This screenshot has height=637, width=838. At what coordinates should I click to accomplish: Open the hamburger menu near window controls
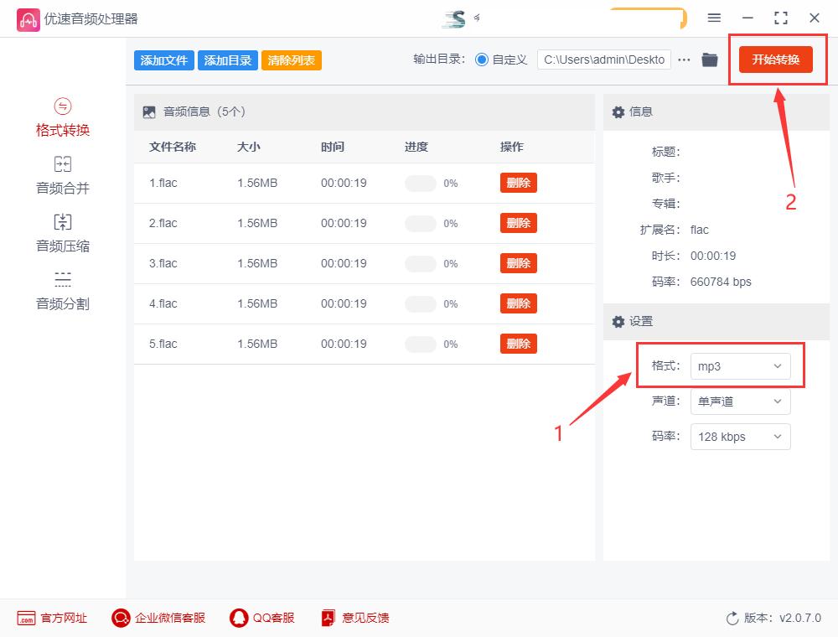point(714,18)
